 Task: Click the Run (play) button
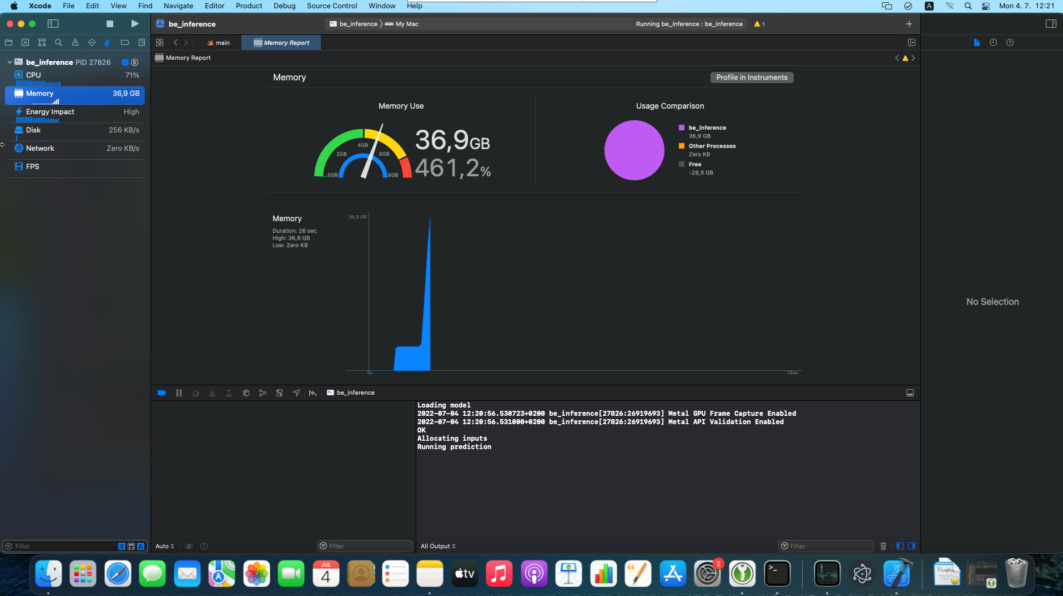[134, 24]
